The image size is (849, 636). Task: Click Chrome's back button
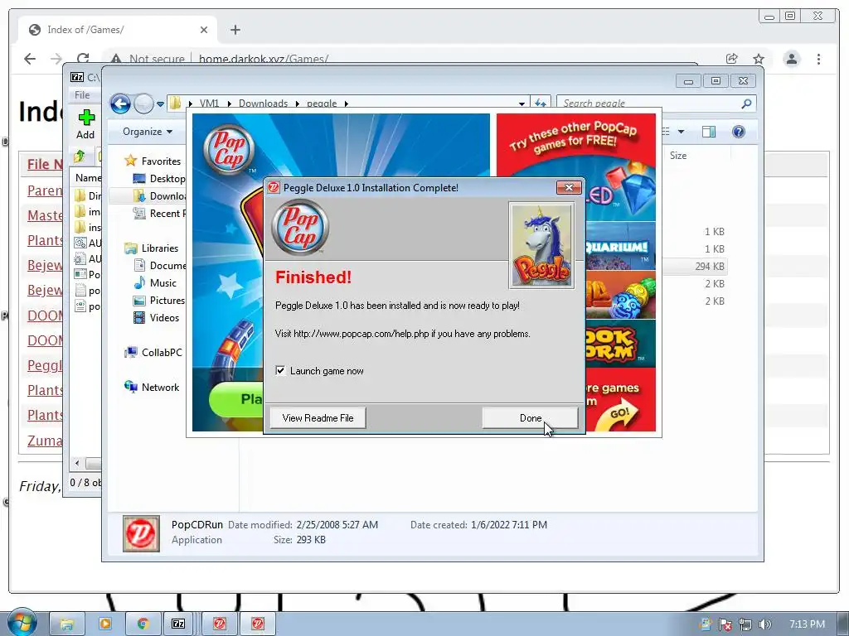pyautogui.click(x=30, y=59)
